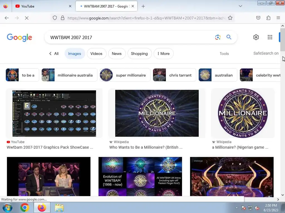Open the contestants in hot seat thumbnail
Viewport: 285px width, 213px height.
(48, 177)
